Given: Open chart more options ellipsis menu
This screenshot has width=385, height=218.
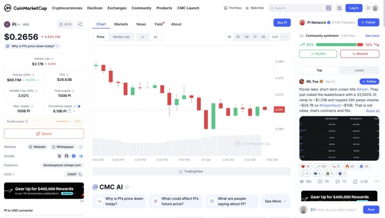Looking at the screenshot, I should (286, 37).
